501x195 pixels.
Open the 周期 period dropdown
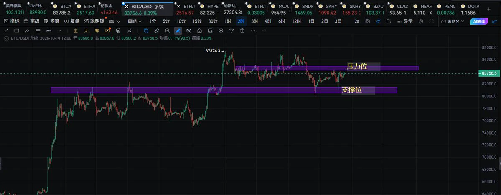point(135,21)
